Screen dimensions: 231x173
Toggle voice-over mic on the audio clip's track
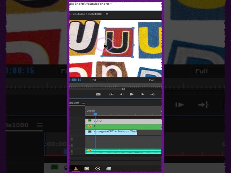point(72,151)
